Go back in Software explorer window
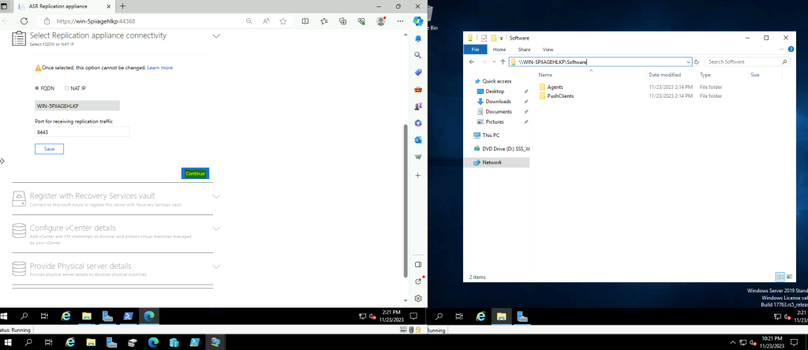Image resolution: width=808 pixels, height=350 pixels. [x=472, y=61]
